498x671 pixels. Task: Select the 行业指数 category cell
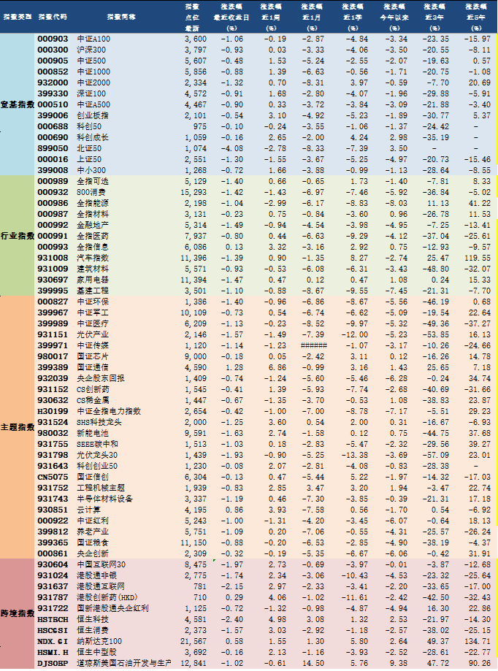tap(18, 236)
